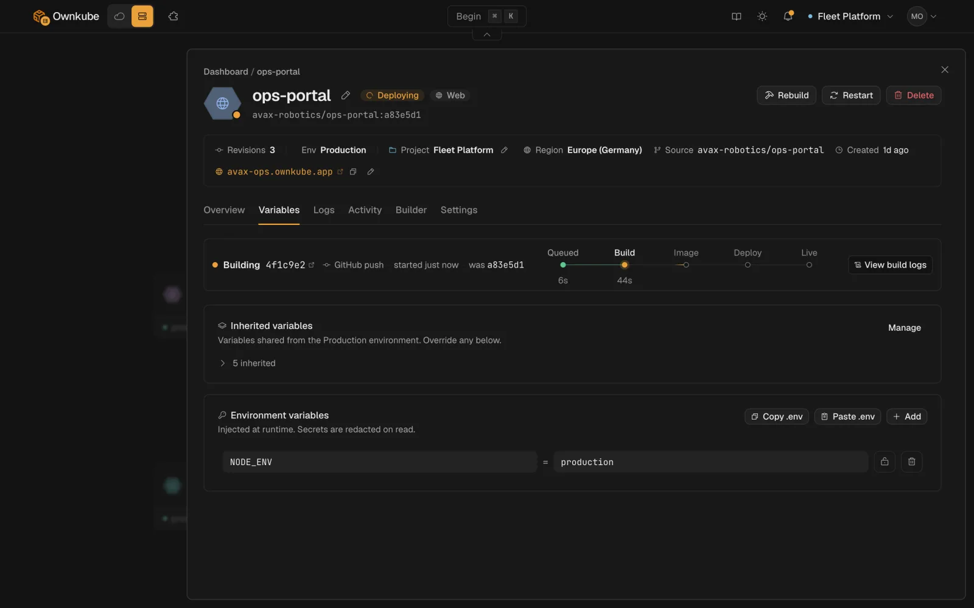Click the Web type badge

click(x=450, y=95)
